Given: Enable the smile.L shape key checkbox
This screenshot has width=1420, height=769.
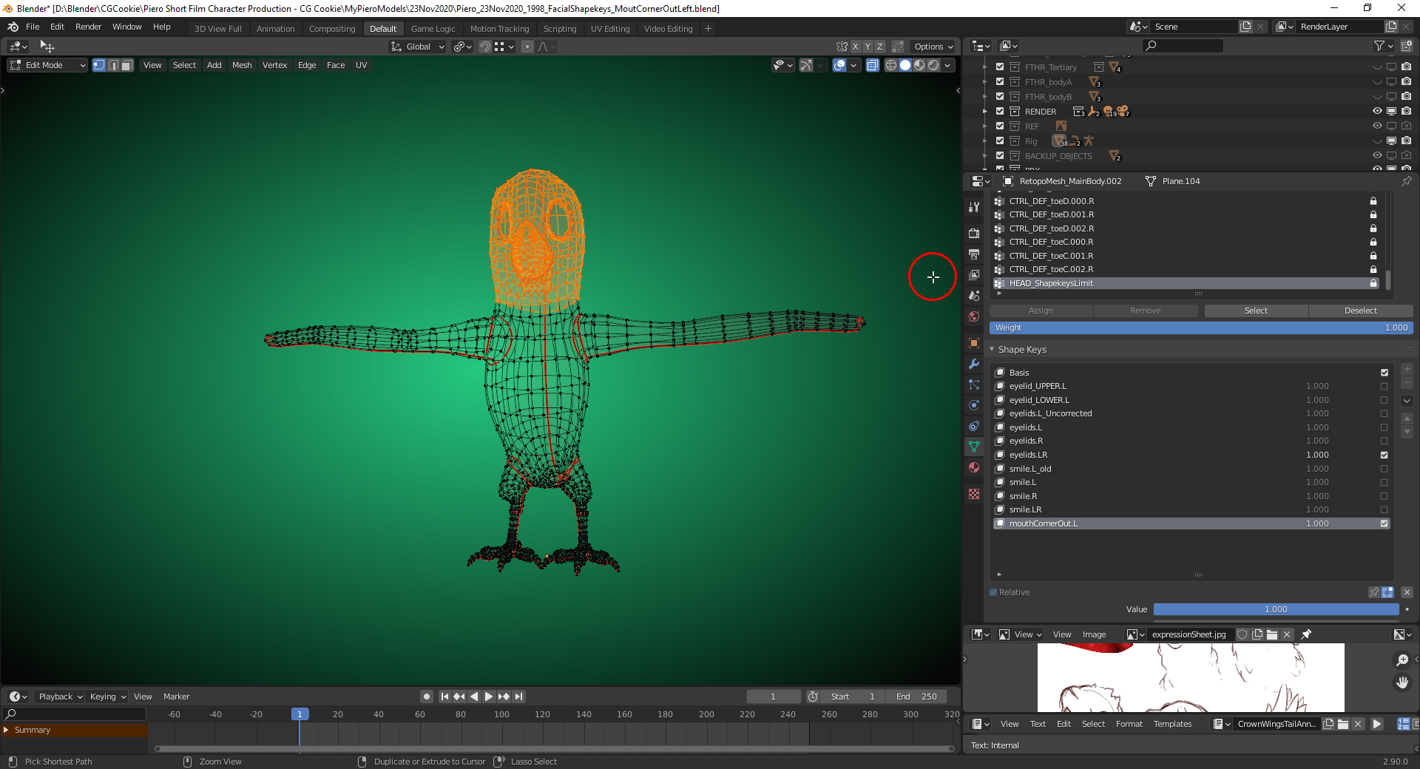Looking at the screenshot, I should (x=1384, y=482).
